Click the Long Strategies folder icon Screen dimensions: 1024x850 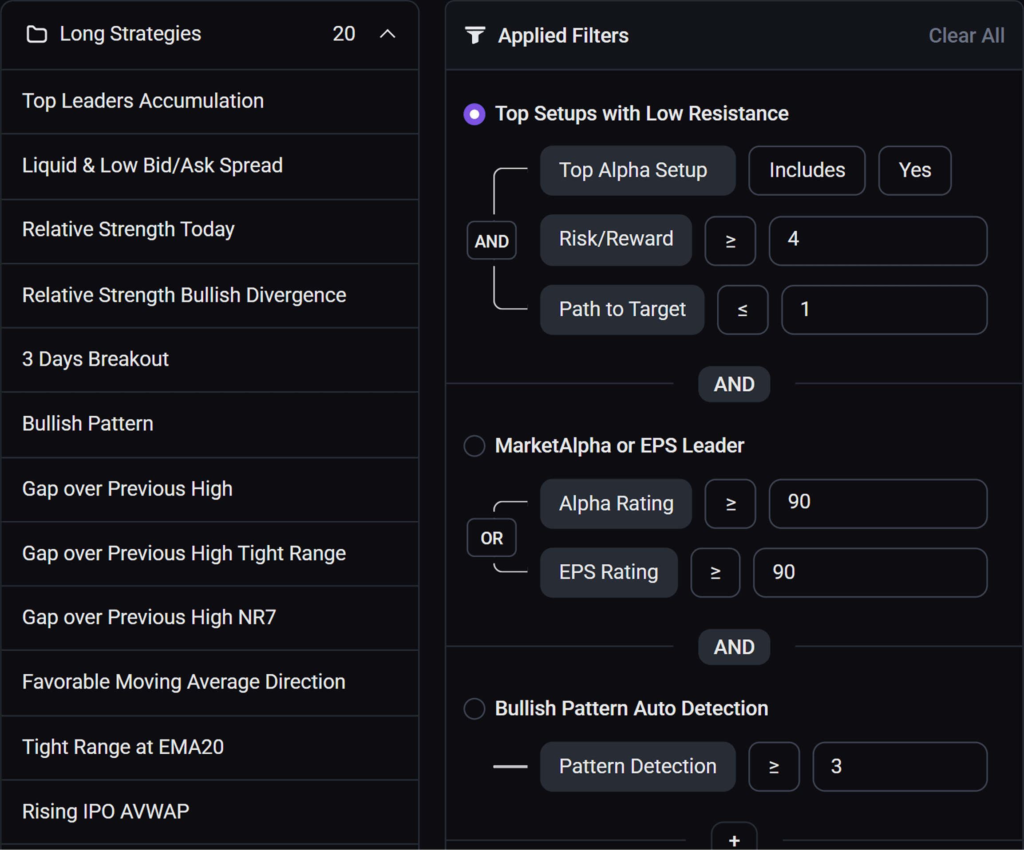[36, 35]
